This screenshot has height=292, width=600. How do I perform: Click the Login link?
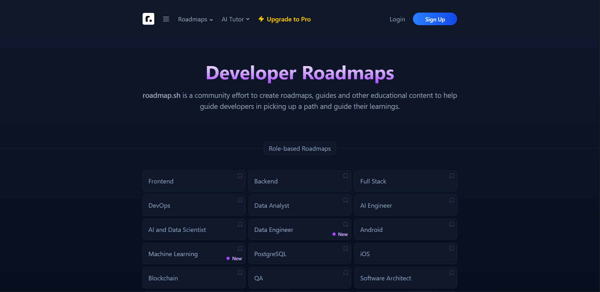(x=397, y=19)
